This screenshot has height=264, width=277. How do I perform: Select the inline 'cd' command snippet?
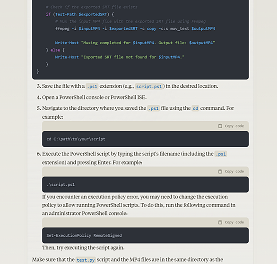point(195,108)
